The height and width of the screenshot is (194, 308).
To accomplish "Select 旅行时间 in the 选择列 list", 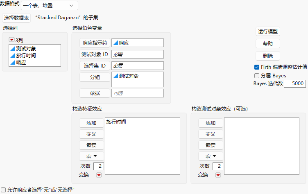I will [x=26, y=56].
